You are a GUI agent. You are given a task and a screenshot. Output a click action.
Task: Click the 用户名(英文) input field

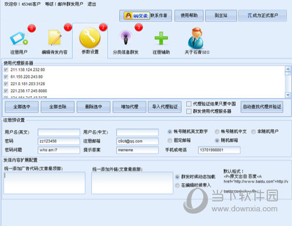coord(59,132)
